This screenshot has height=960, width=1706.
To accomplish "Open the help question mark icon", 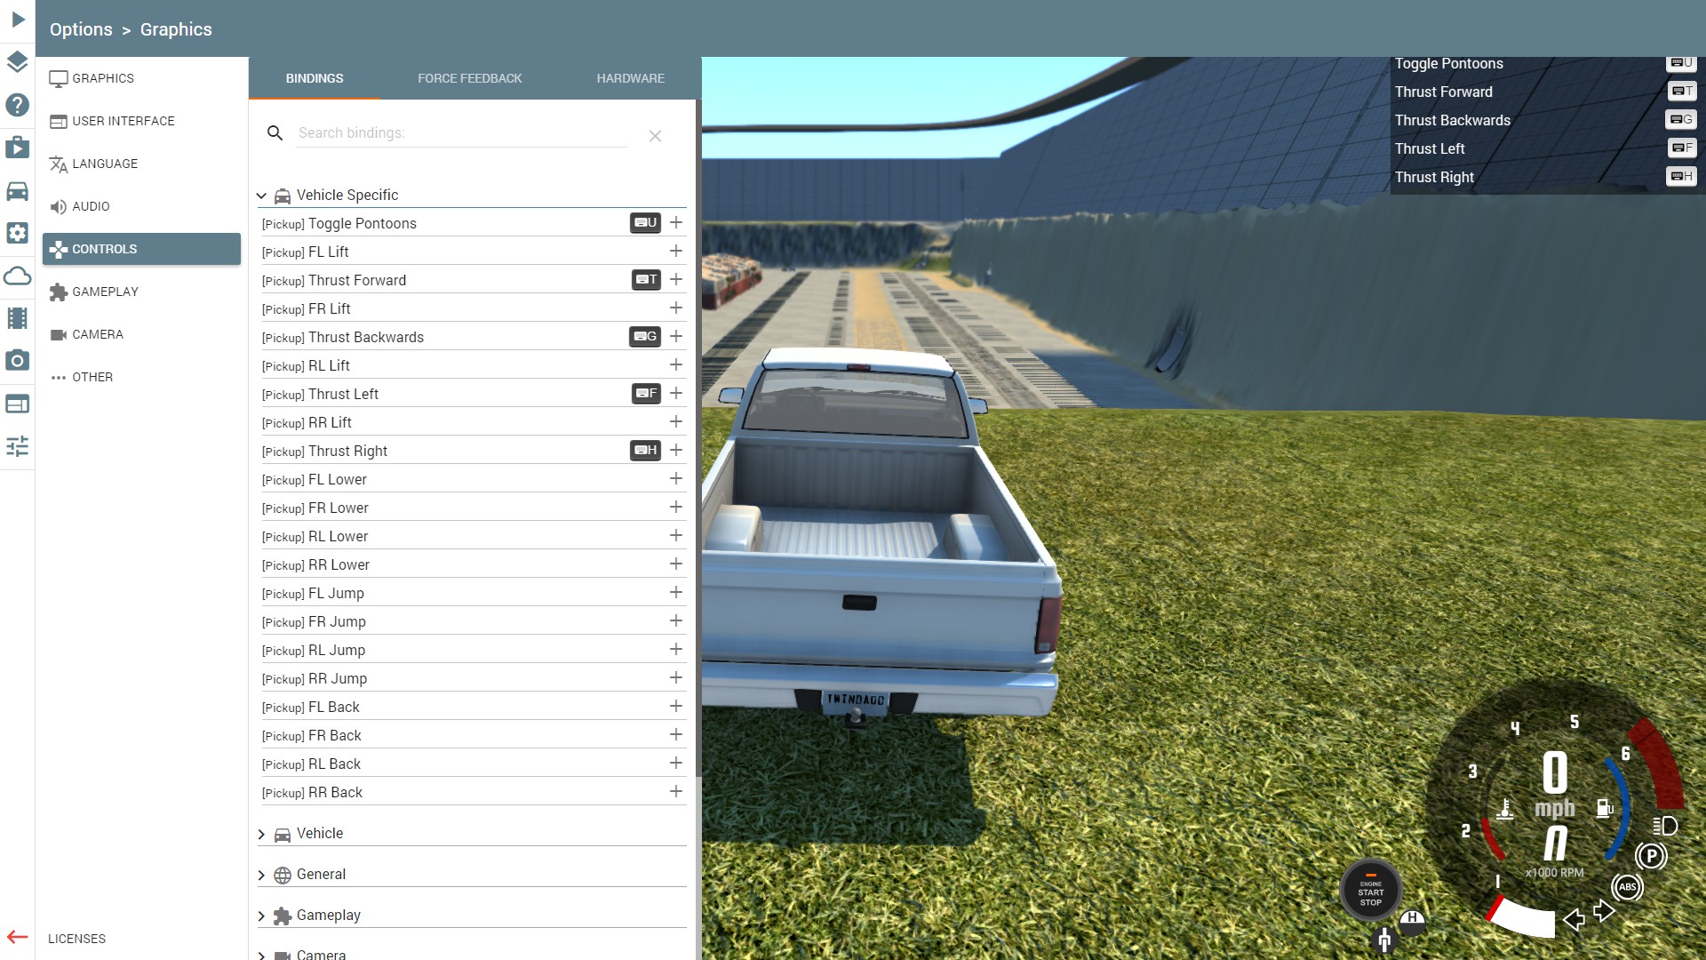I will click(18, 105).
